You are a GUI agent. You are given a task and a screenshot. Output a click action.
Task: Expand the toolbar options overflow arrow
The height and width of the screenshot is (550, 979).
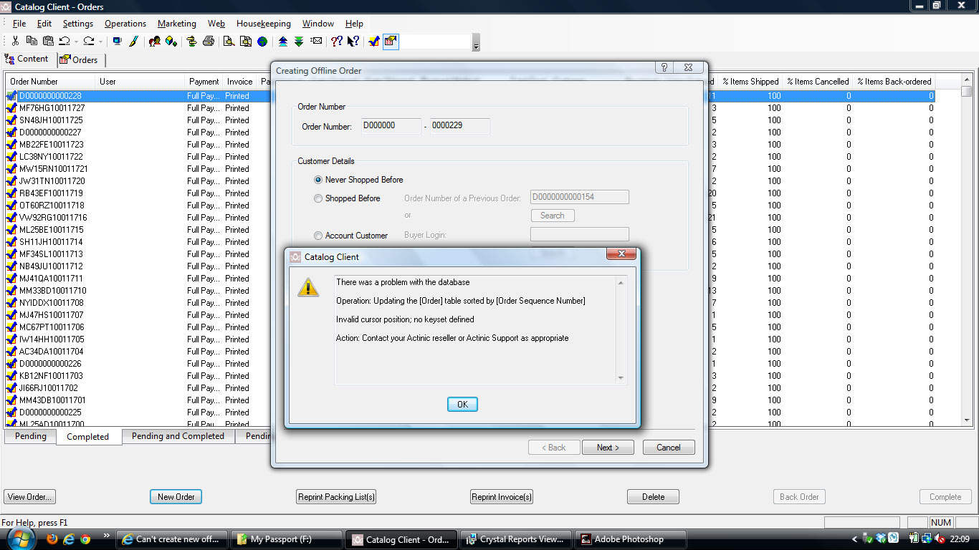[476, 46]
